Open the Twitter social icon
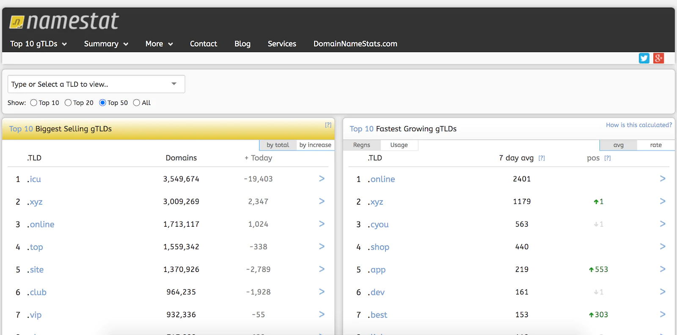 coord(644,58)
